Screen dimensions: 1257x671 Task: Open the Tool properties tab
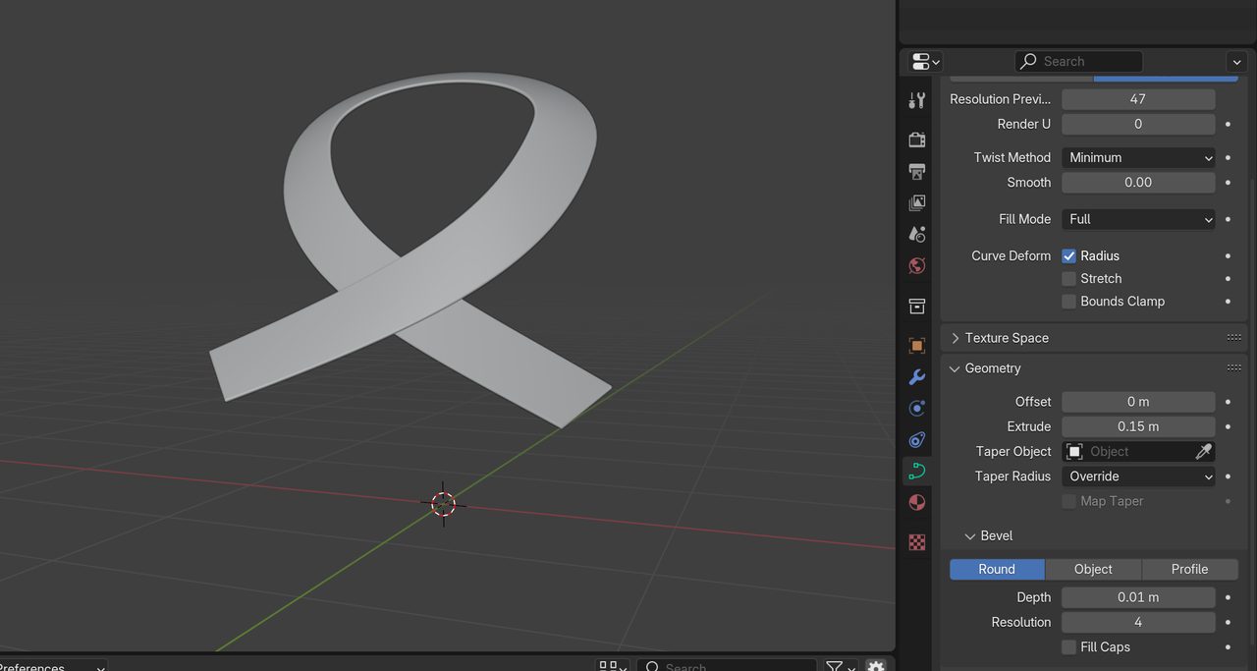pos(916,99)
